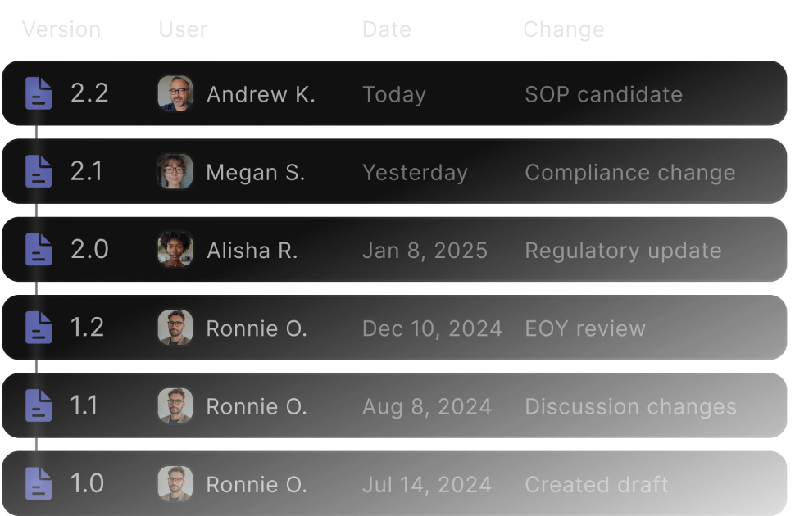Open the Created draft row
The image size is (804, 516).
pos(597,485)
